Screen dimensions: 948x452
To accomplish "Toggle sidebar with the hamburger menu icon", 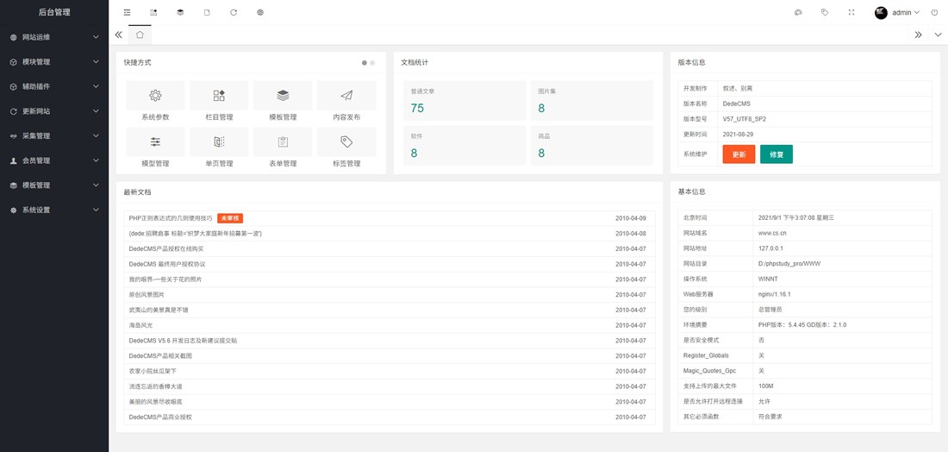I will [127, 12].
